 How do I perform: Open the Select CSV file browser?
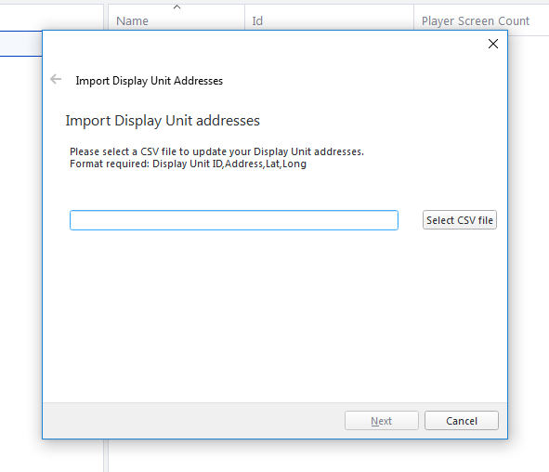[460, 220]
